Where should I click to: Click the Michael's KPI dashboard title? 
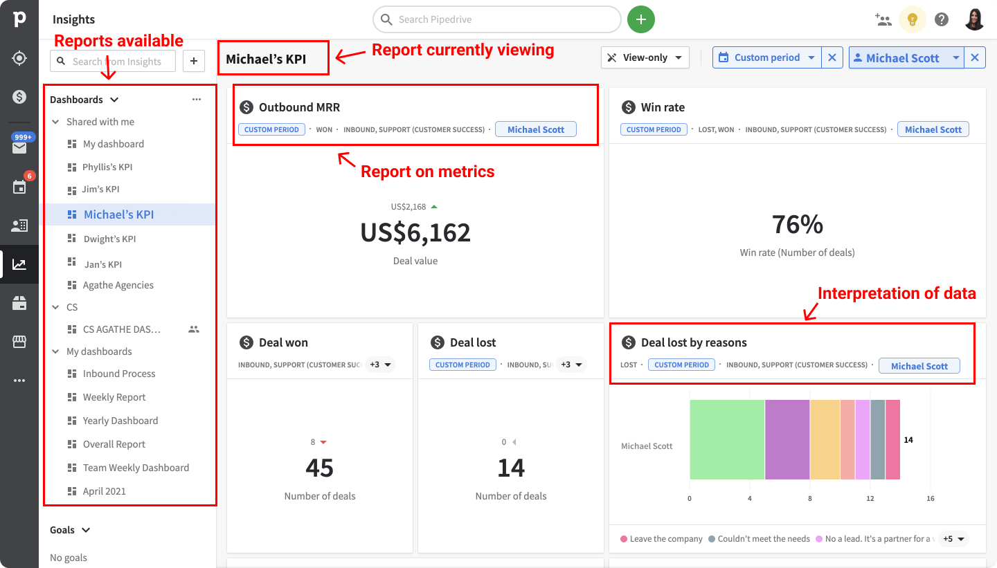click(266, 59)
